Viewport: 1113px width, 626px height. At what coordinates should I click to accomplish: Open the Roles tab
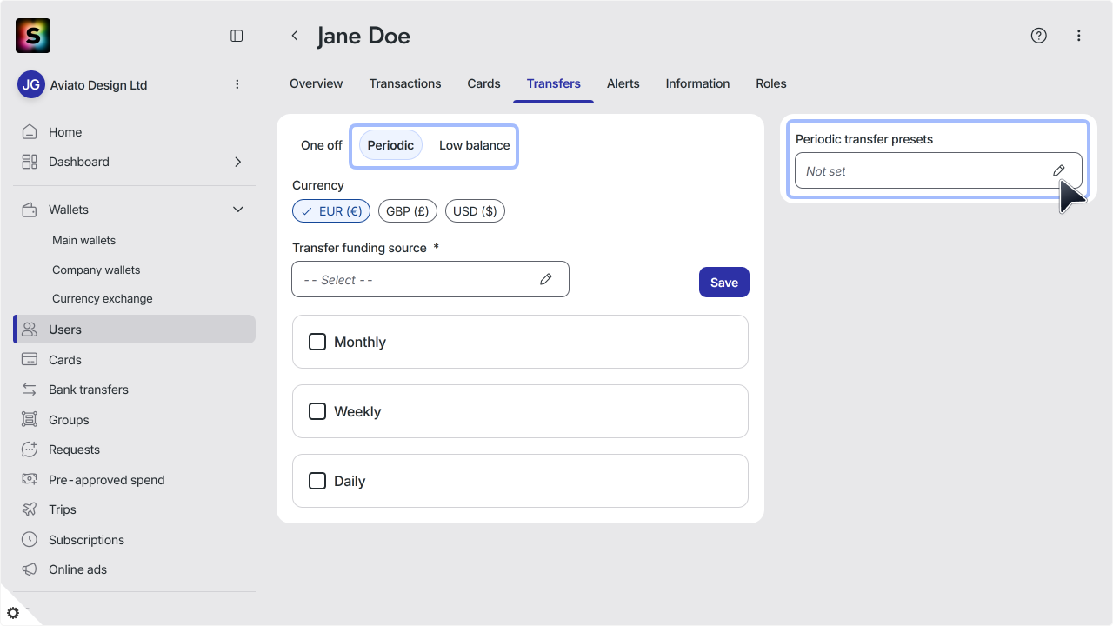[771, 83]
